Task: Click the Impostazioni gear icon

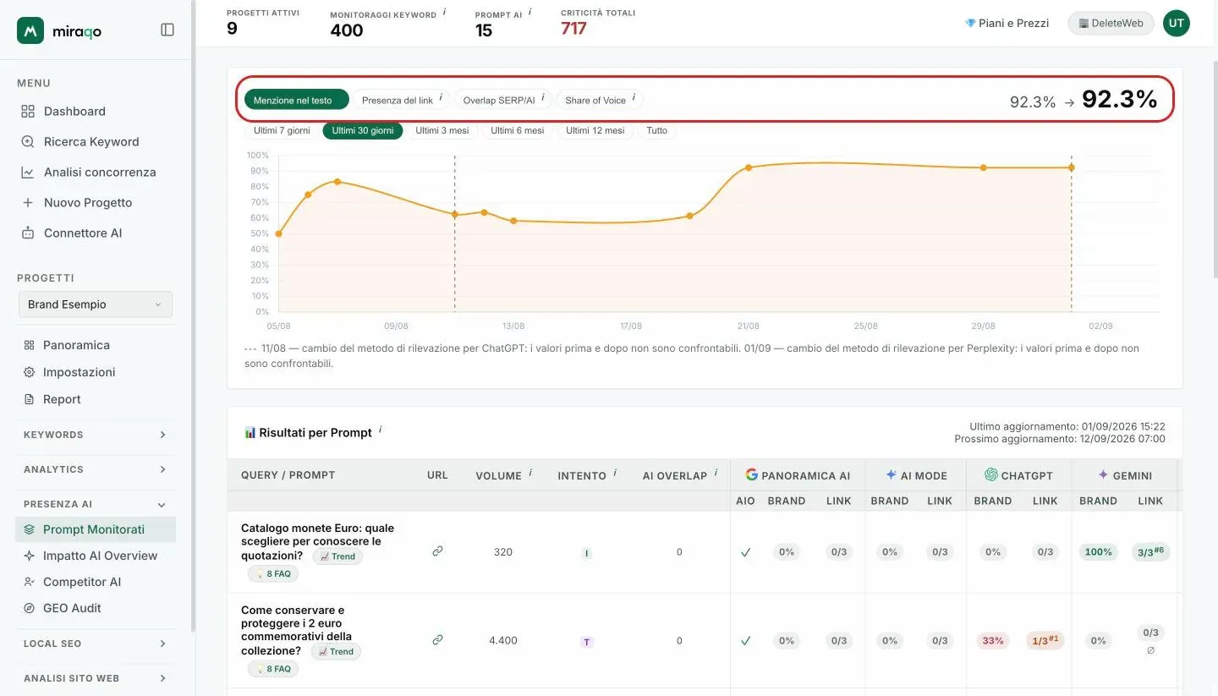Action: [x=29, y=372]
